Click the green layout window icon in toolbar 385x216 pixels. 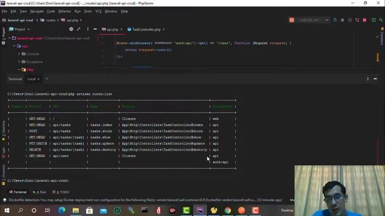click(374, 20)
